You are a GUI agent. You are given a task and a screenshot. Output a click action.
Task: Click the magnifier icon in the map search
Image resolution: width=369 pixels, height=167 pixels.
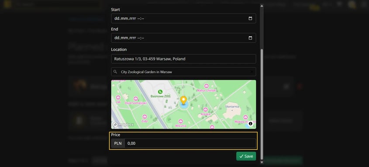(x=115, y=72)
